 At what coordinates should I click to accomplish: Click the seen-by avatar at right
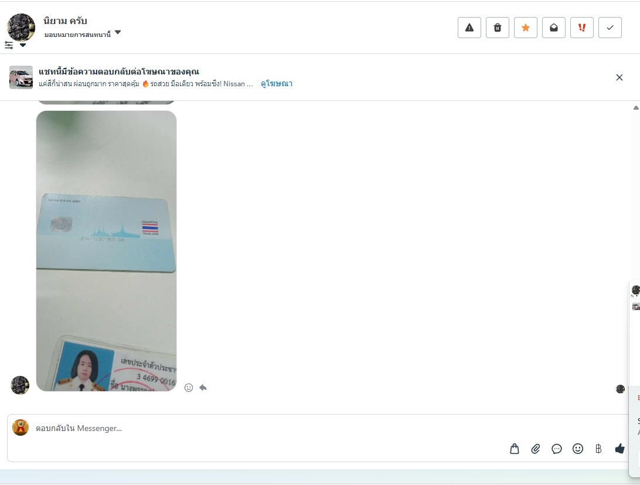(620, 389)
